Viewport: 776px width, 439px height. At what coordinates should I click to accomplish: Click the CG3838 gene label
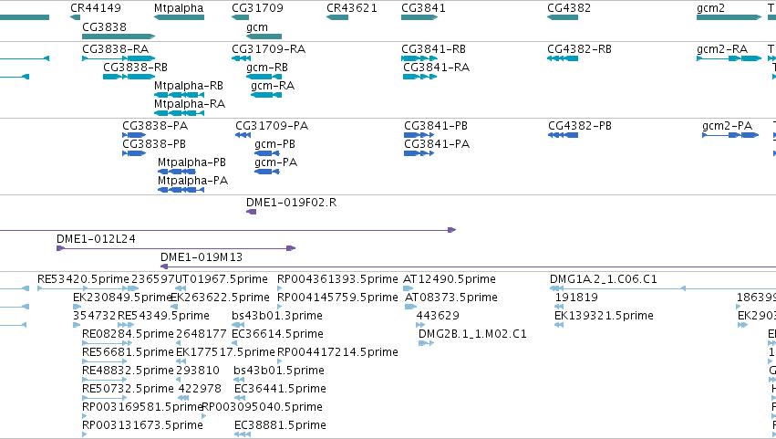click(105, 26)
